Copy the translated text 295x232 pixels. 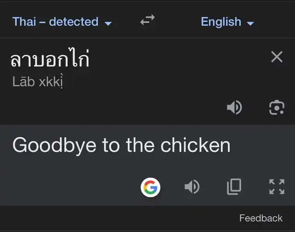coord(234,186)
